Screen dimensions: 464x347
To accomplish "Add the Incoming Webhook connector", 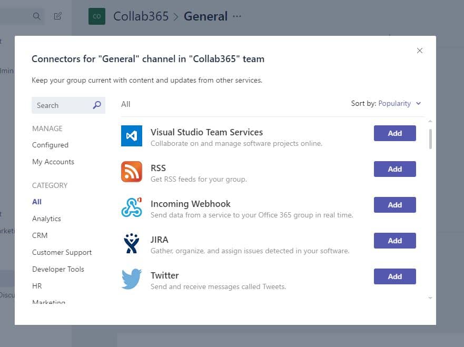I will click(395, 205).
